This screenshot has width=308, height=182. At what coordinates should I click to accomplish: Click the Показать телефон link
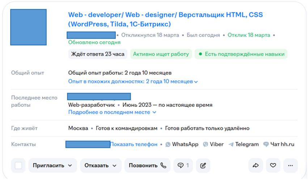[x=134, y=144]
